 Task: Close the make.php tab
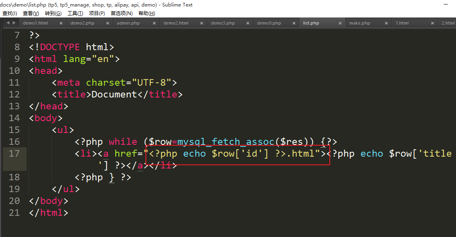(x=386, y=23)
